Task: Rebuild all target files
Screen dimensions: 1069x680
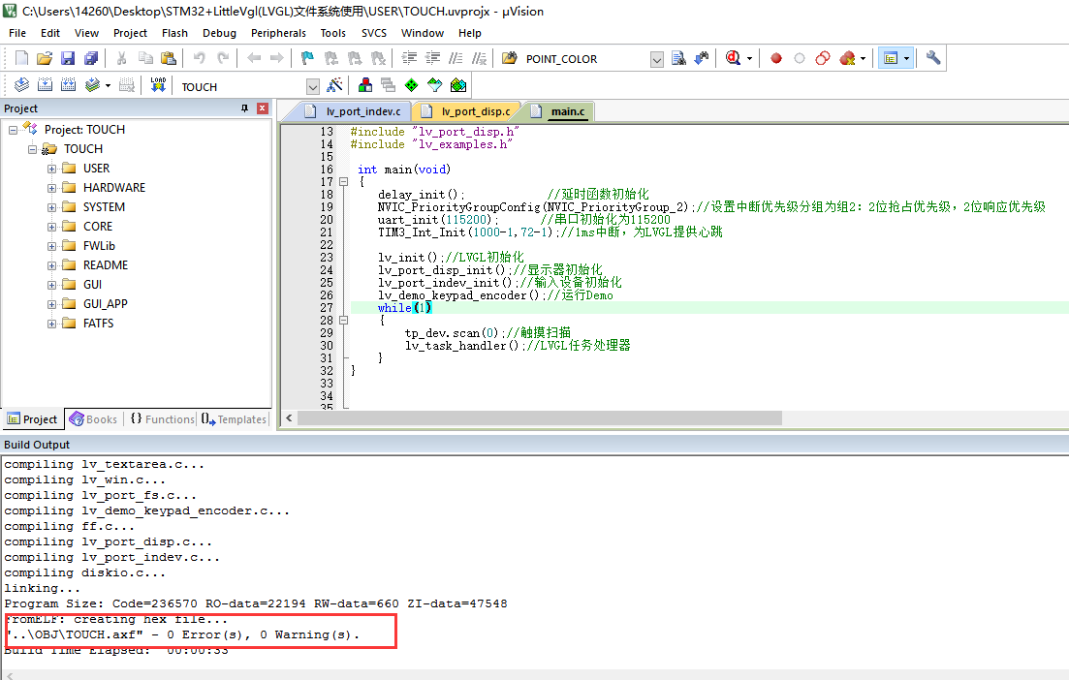Action: coord(66,85)
